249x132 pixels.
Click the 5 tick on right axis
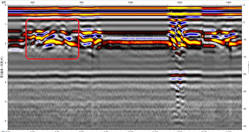tap(244, 22)
